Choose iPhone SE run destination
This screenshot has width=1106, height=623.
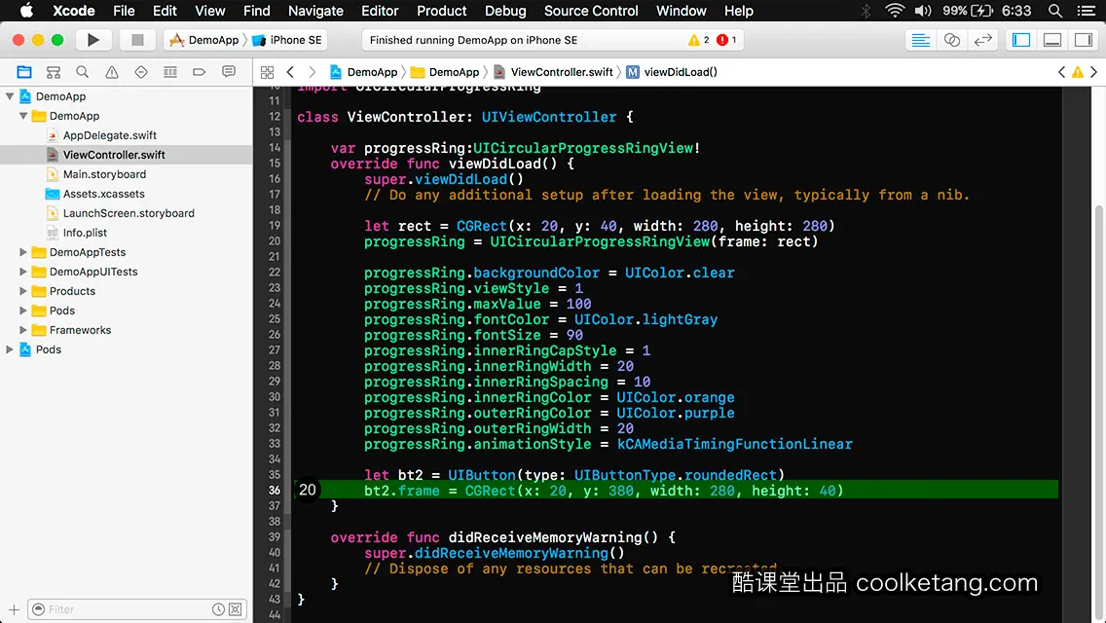pos(288,40)
